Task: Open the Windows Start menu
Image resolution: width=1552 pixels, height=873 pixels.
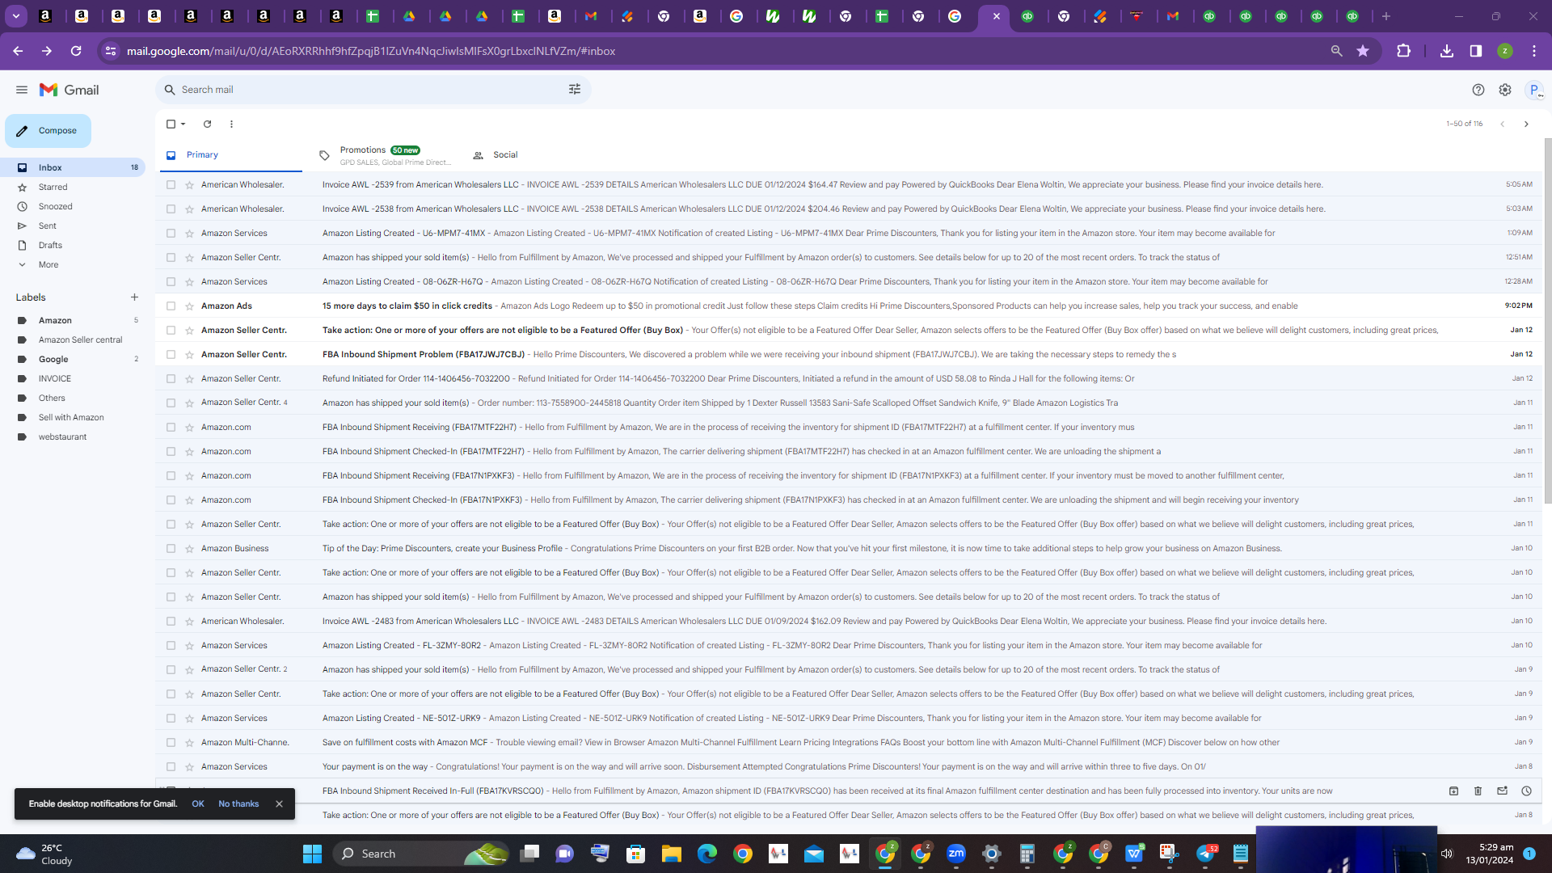Action: (312, 854)
